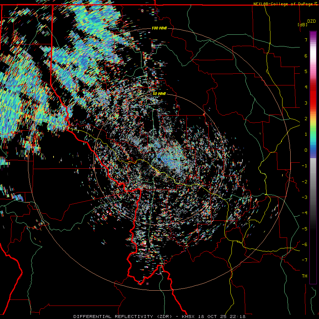Screen dimensions: 319x319
Task: Click the 0 value on color scale
Action: pyautogui.click(x=306, y=150)
